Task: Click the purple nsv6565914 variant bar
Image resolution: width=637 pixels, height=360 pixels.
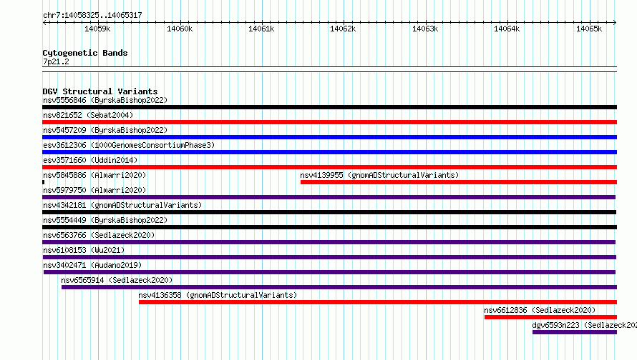Action: tap(339, 287)
